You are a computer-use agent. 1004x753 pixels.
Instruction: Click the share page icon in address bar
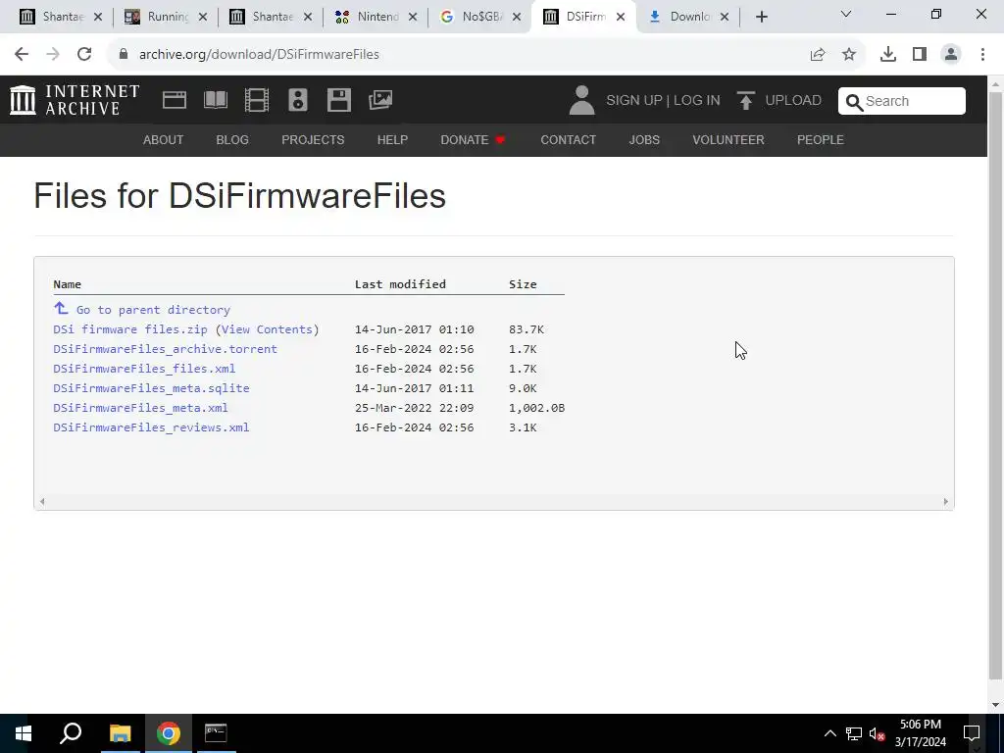(818, 55)
